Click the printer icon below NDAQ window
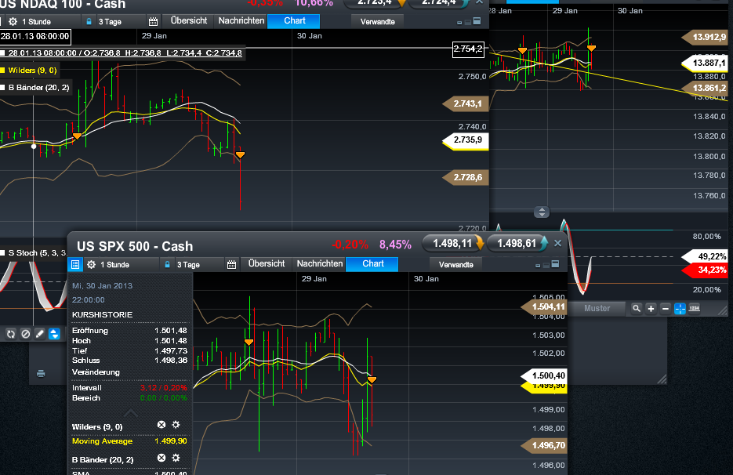 [x=41, y=374]
